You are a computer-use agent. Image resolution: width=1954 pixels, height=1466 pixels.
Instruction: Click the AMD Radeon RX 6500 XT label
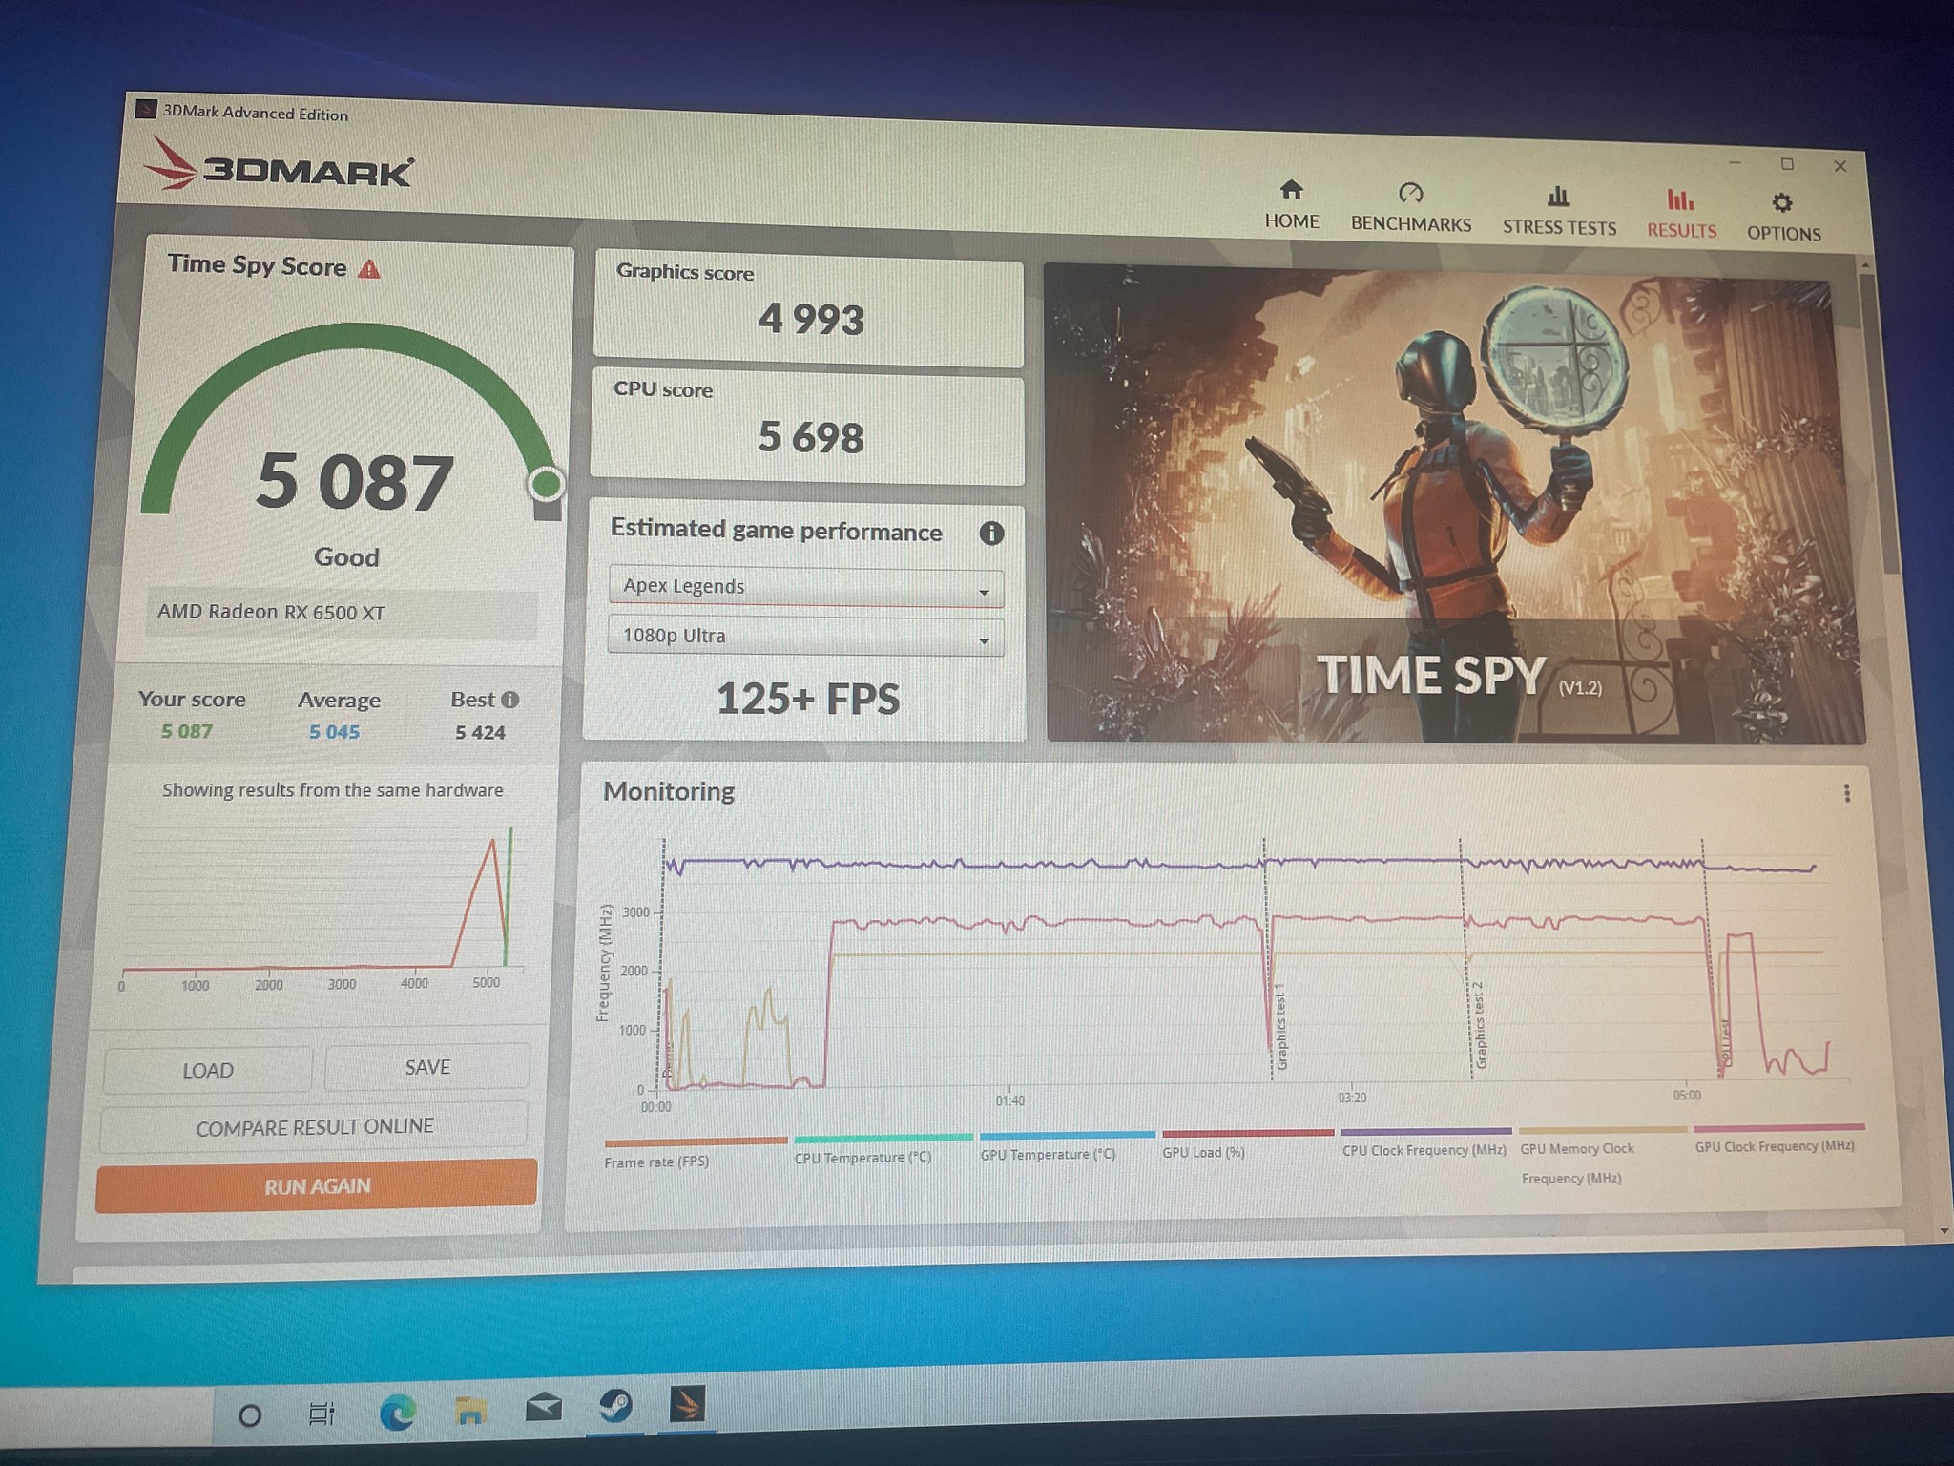click(x=271, y=612)
